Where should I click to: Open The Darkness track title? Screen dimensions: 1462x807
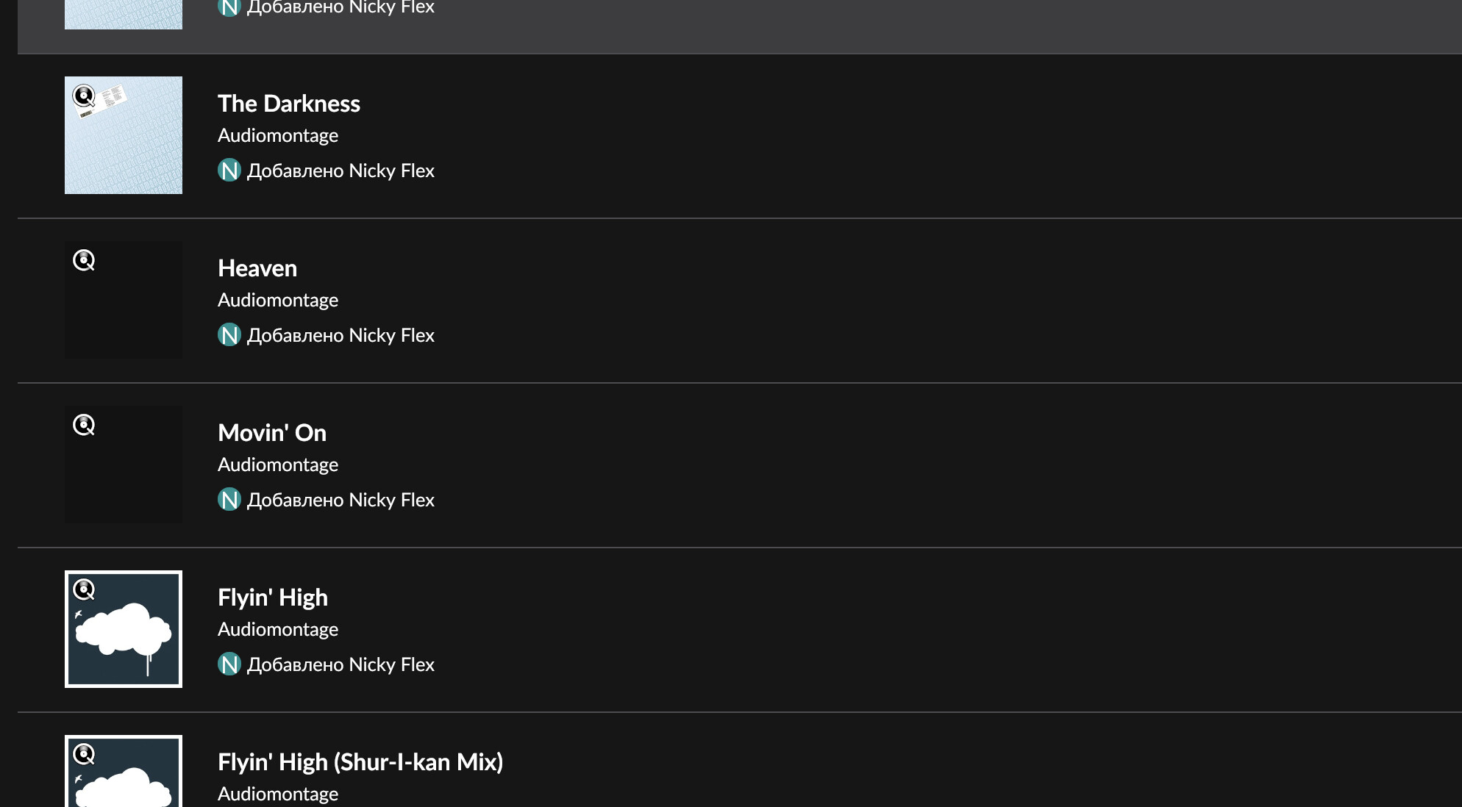[288, 104]
